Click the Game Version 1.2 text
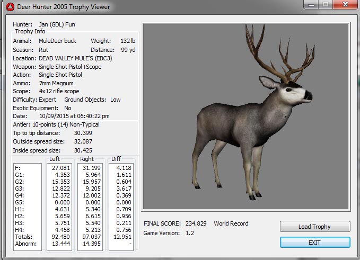The image size is (360, 260). (190, 233)
